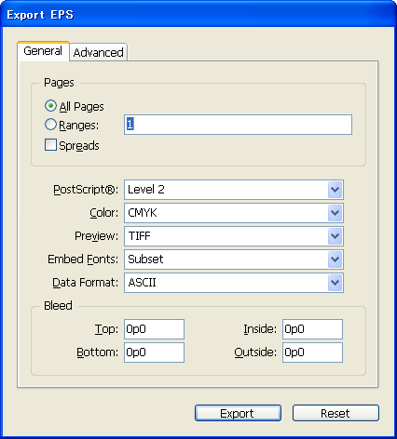Click the Top bleed input field
This screenshot has width=397, height=439.
tap(154, 329)
